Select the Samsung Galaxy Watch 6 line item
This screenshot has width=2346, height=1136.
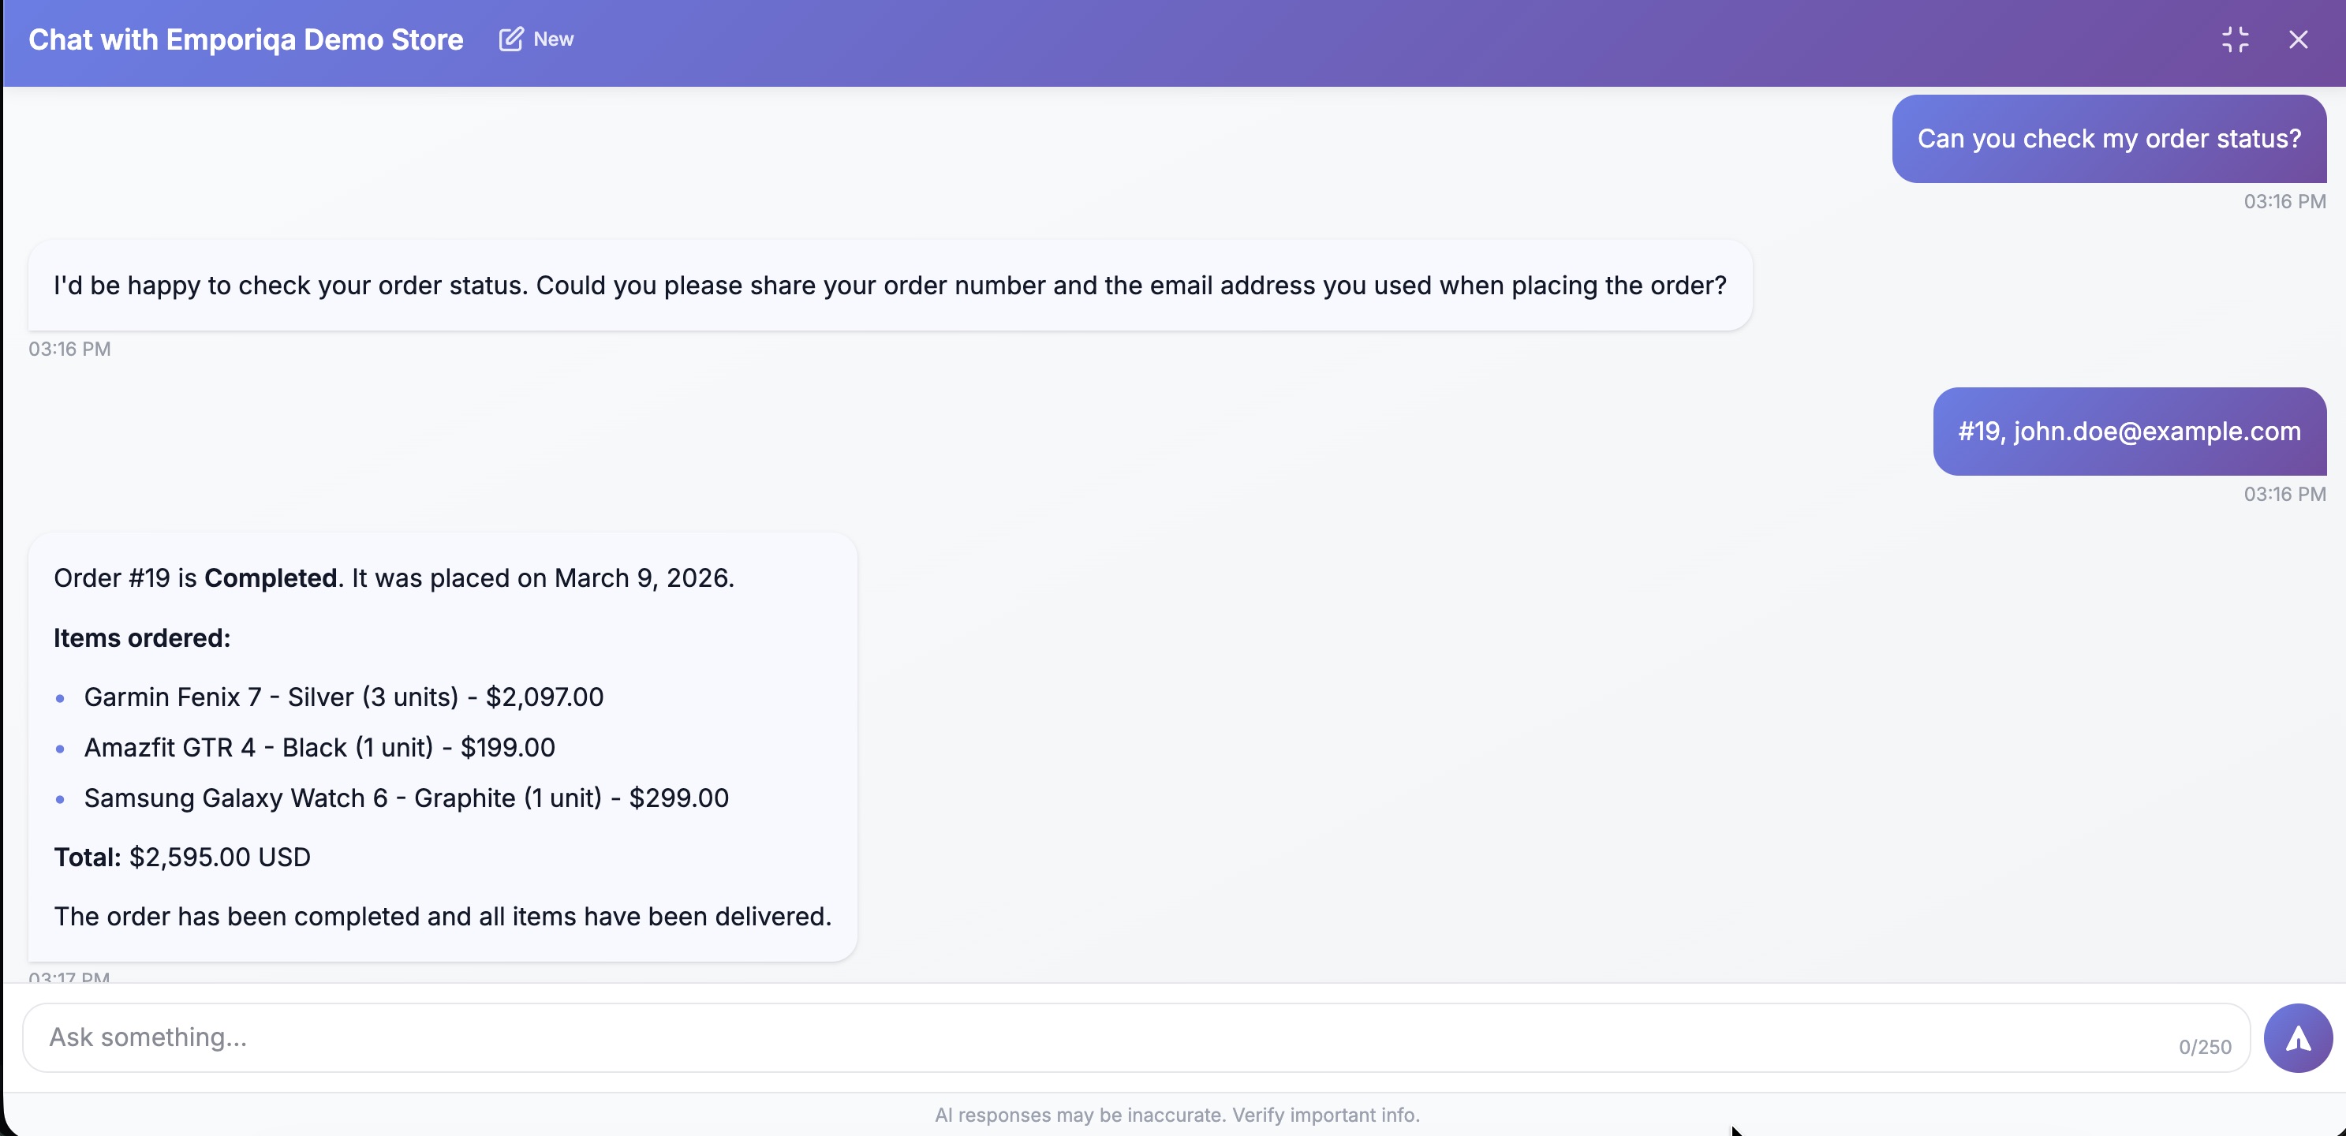point(406,798)
